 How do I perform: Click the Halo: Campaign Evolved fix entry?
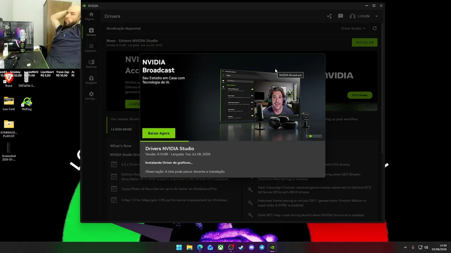pyautogui.click(x=314, y=190)
